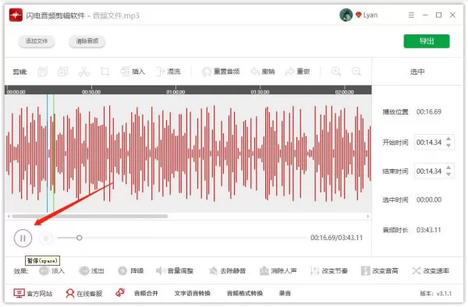
Task: Apply the 淡出 fade-out effect
Action: pyautogui.click(x=91, y=270)
